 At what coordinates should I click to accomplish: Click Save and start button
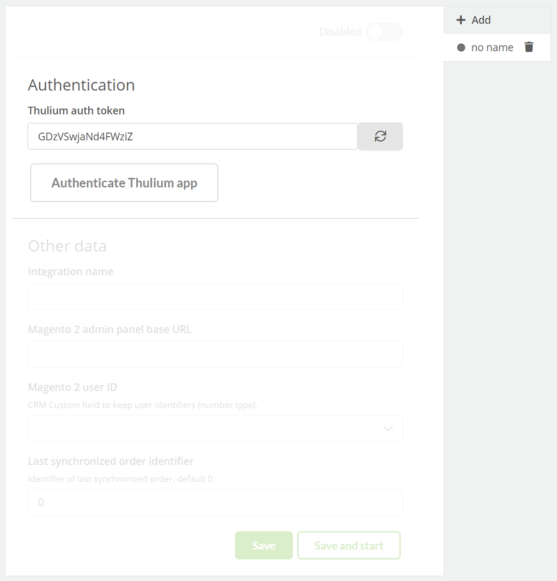349,545
